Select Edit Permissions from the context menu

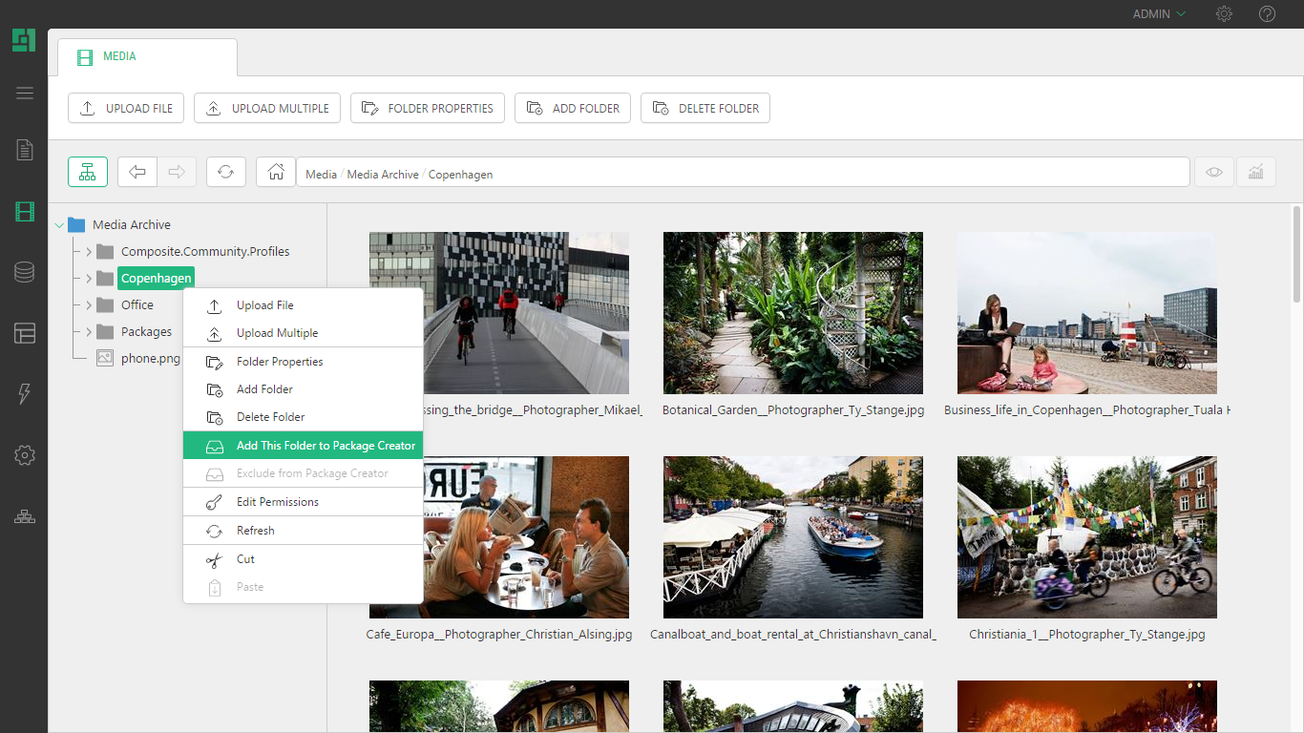pyautogui.click(x=277, y=502)
